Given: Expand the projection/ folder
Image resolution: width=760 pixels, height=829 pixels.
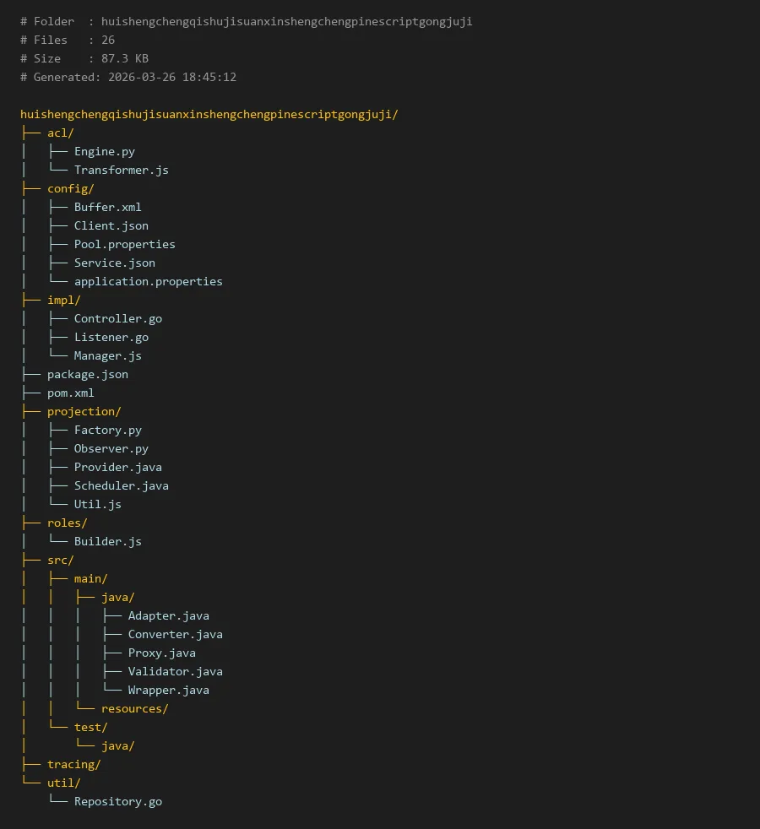Looking at the screenshot, I should coord(84,411).
